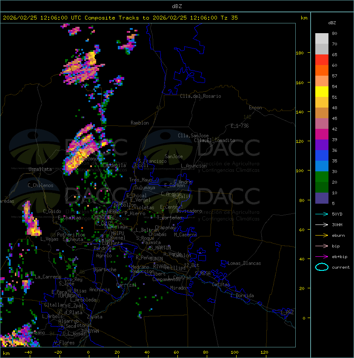Click the 'Lomas_Blancas' map label
This screenshot has height=358, width=354.
click(244, 263)
